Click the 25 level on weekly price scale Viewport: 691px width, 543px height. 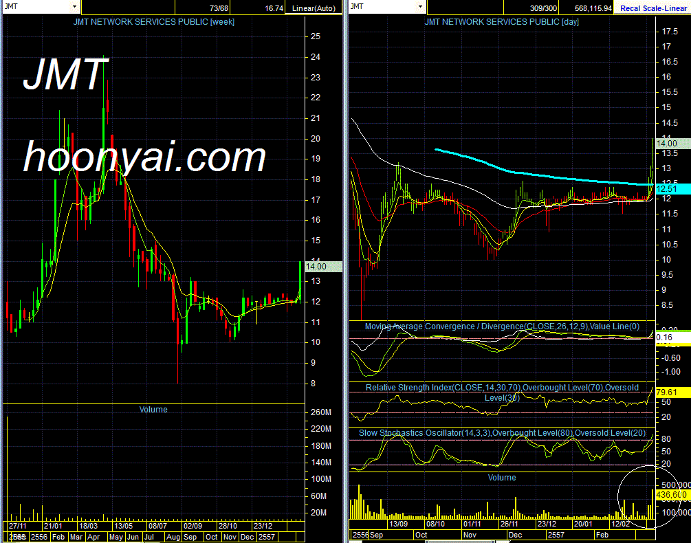point(316,36)
